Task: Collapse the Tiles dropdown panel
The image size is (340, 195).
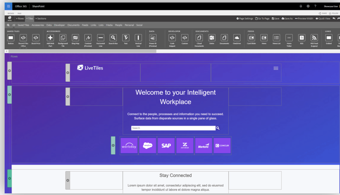Action: click(x=30, y=19)
